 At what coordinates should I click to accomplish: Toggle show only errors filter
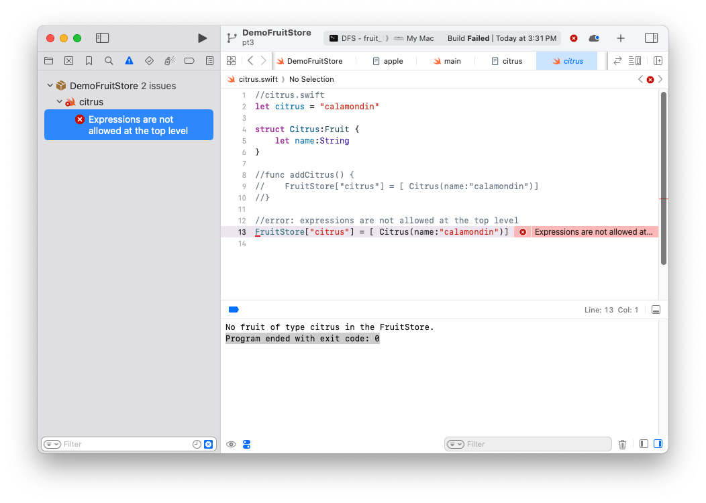pyautogui.click(x=209, y=445)
